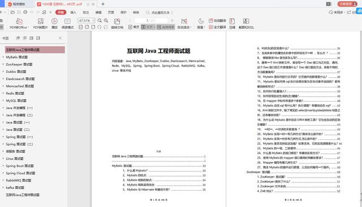Open the PDF转Office converter

[19, 24]
